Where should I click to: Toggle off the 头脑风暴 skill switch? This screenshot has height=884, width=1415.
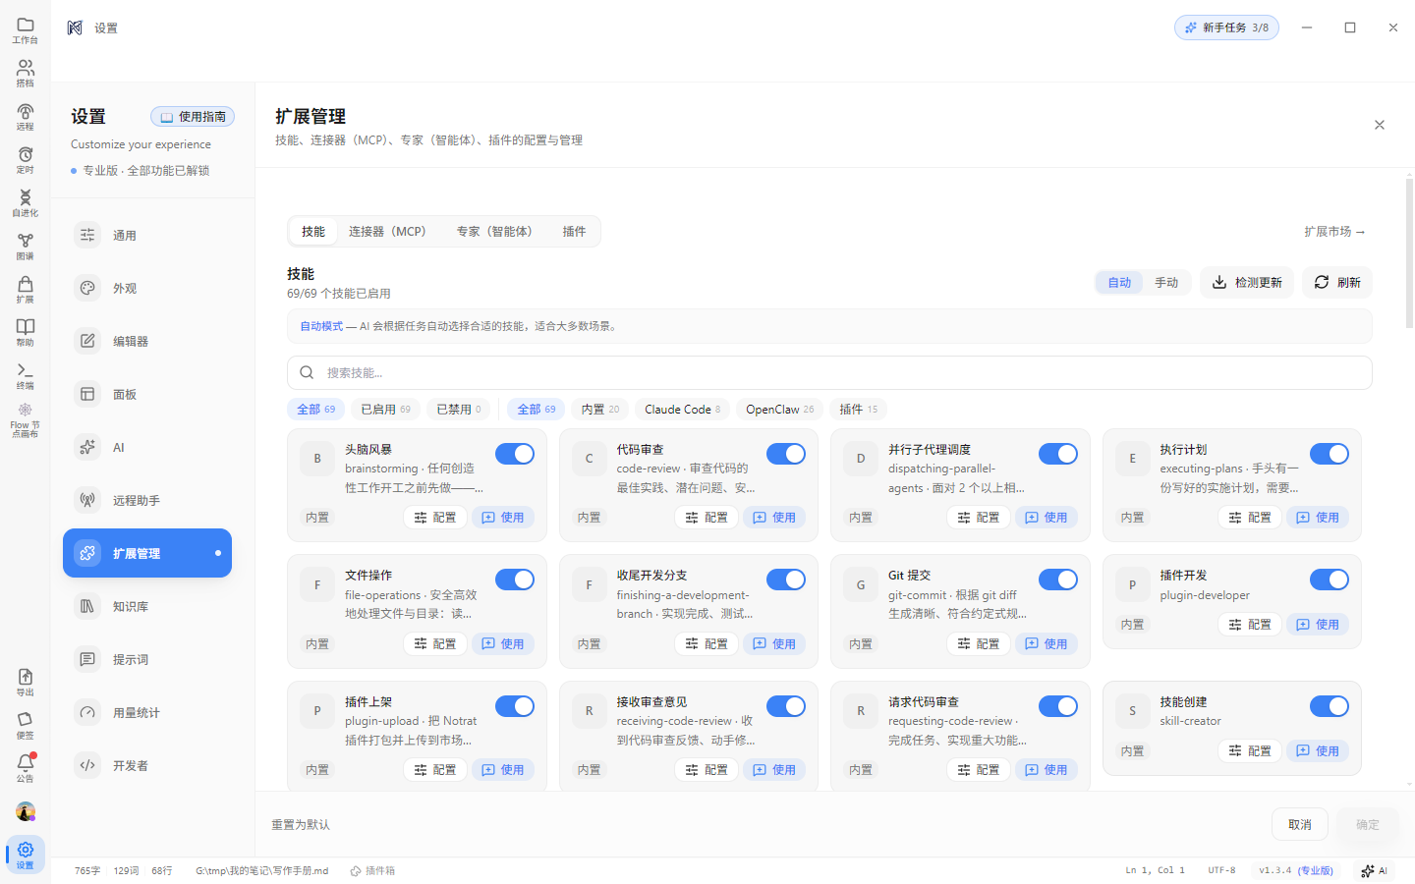click(x=515, y=454)
